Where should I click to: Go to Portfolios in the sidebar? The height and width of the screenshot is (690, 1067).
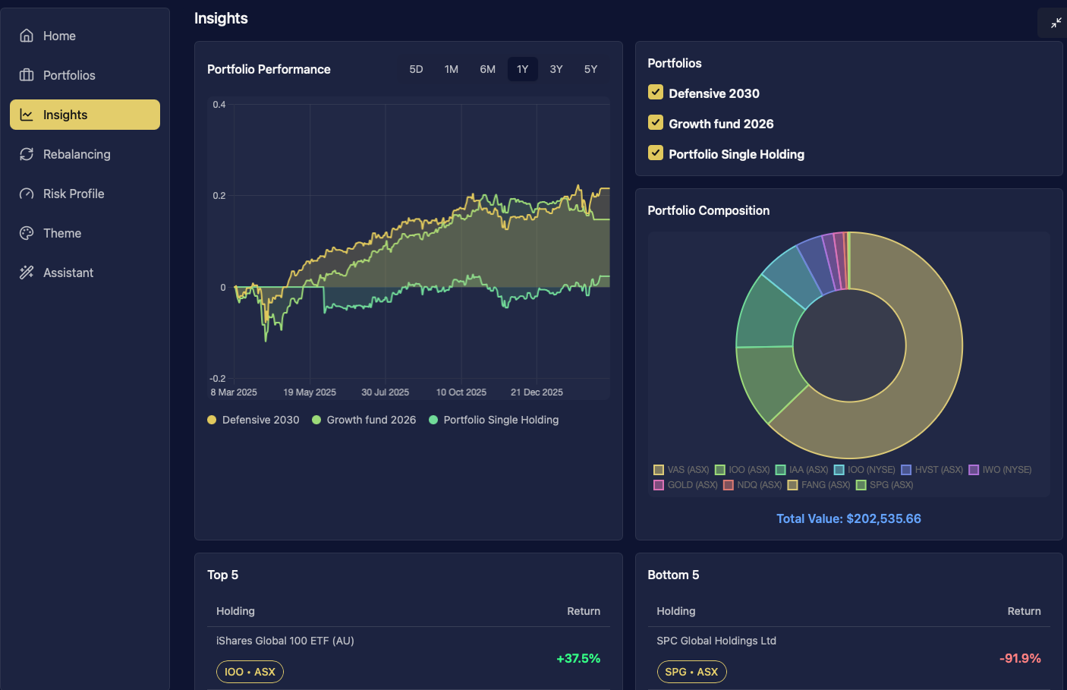[x=85, y=75]
